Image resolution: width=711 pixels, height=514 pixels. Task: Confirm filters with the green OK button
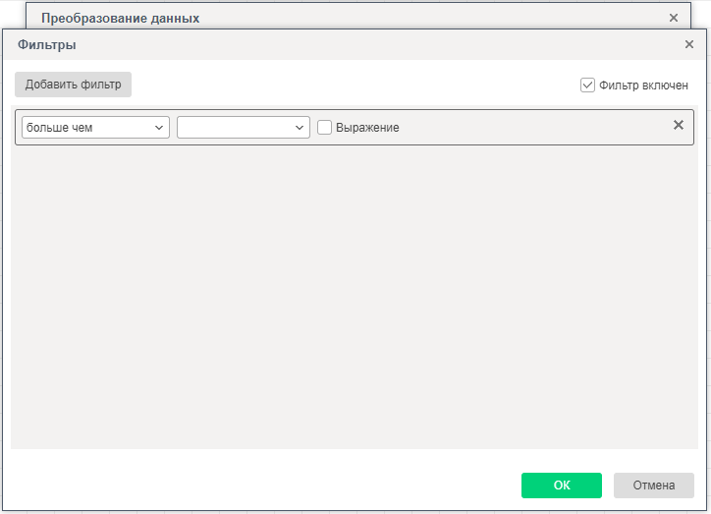pyautogui.click(x=561, y=485)
